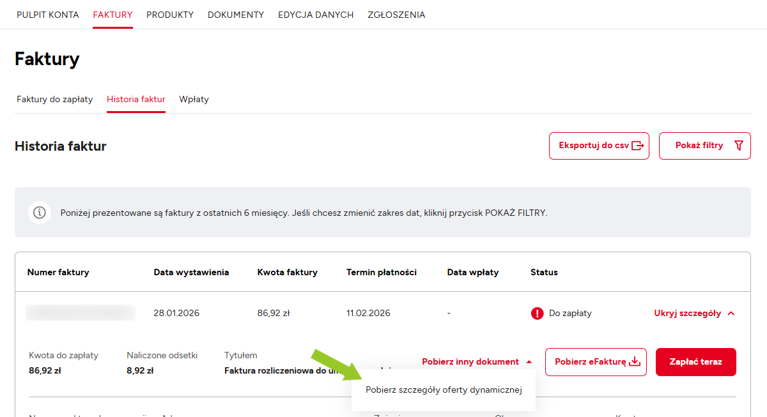Click the Pokaż filtry button
The image size is (767, 417).
(704, 146)
